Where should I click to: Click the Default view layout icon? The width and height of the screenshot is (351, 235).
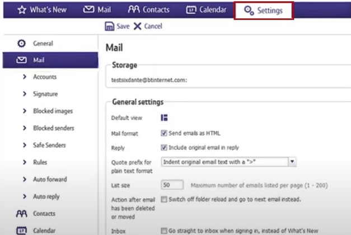click(164, 118)
